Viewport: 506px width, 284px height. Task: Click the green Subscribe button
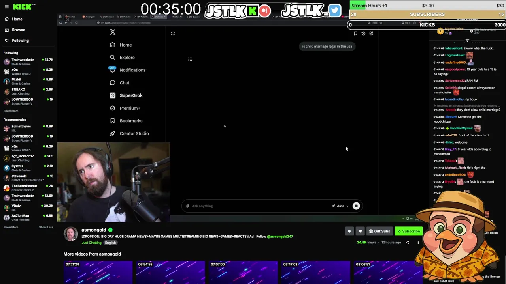click(409, 231)
